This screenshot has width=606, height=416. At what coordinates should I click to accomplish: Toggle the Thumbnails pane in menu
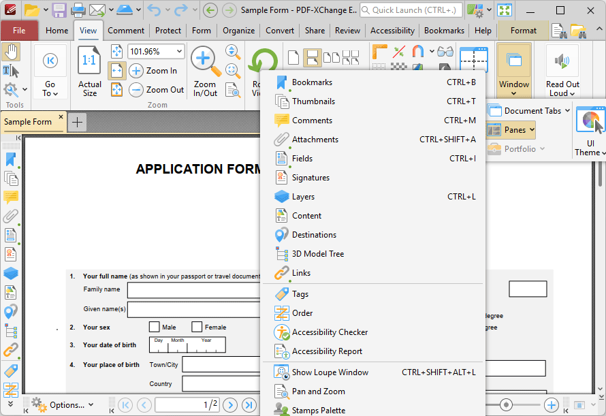click(374, 101)
